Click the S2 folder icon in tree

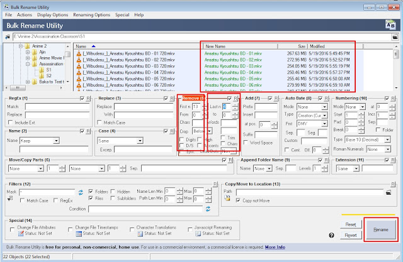click(42, 76)
